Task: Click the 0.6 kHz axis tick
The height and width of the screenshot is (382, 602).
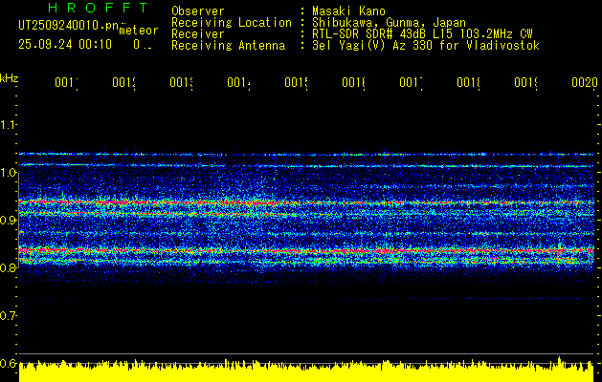Action: [x=9, y=363]
